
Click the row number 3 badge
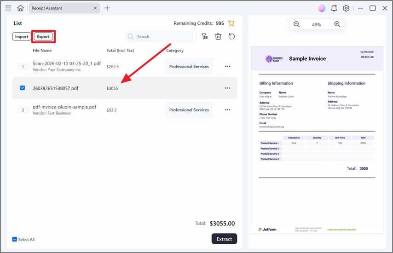pos(23,110)
